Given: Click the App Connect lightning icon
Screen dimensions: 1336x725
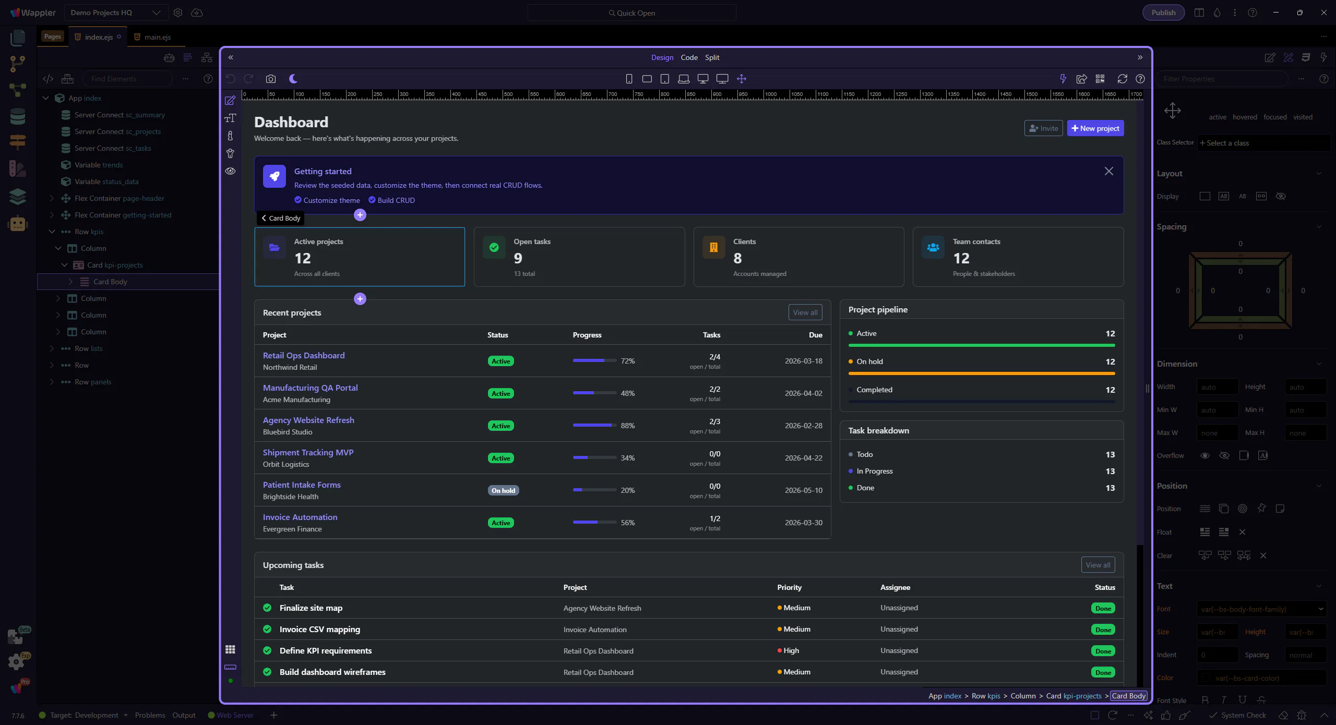Looking at the screenshot, I should 1063,79.
